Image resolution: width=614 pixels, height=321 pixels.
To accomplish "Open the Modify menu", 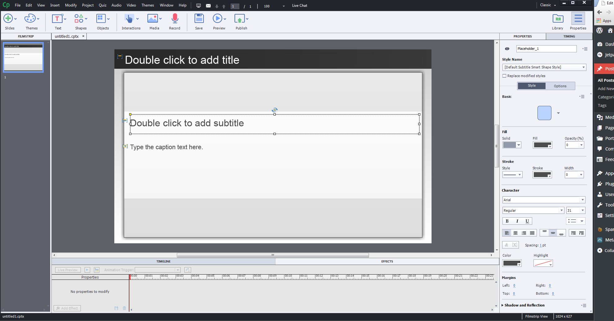I will point(71,5).
